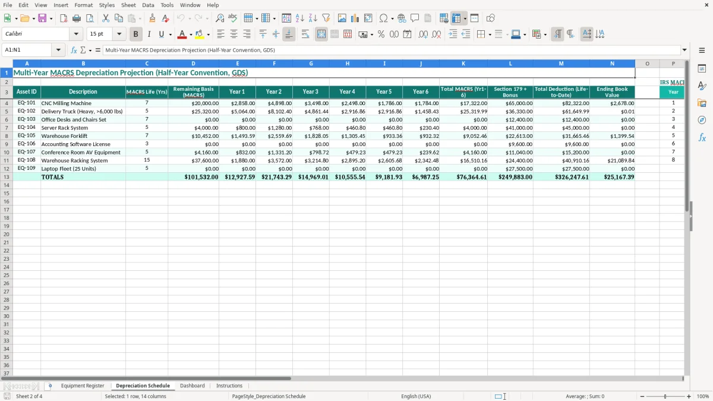Click the Copy icon
The image size is (713, 401).
[x=119, y=18]
